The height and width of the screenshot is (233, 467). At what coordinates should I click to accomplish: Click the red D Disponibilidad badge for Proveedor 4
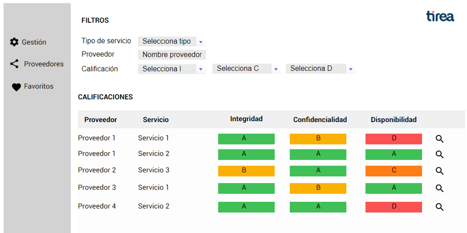click(393, 207)
